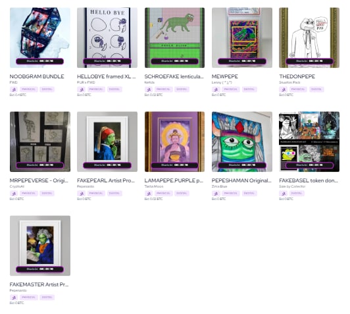Select the DIGITAL tag under SCHROEFAKE lenticular

pos(182,90)
